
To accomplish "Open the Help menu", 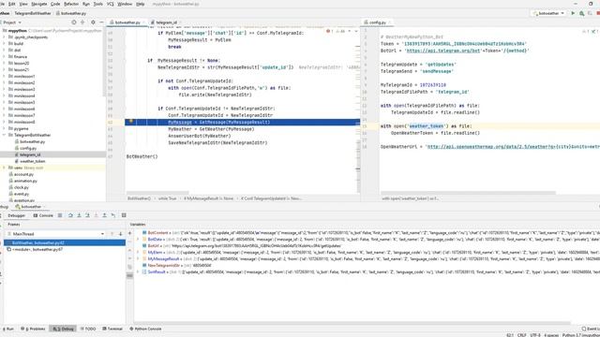I will (x=141, y=4).
